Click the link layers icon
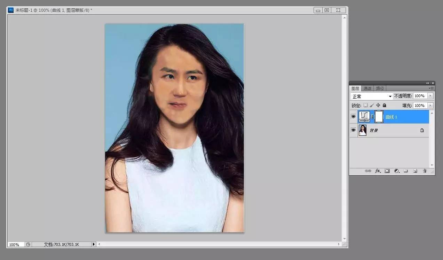Screen dimensions: 443x260 368,171
